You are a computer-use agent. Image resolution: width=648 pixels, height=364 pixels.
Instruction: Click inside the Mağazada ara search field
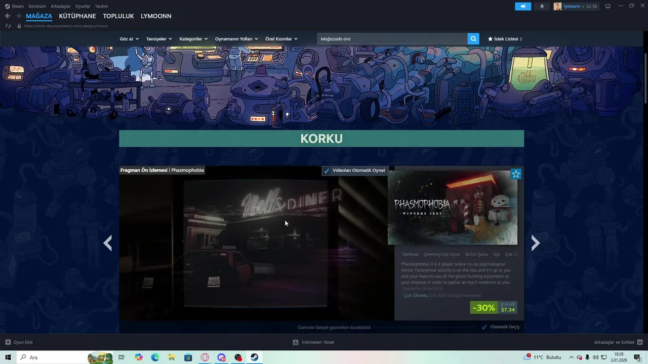coord(392,39)
